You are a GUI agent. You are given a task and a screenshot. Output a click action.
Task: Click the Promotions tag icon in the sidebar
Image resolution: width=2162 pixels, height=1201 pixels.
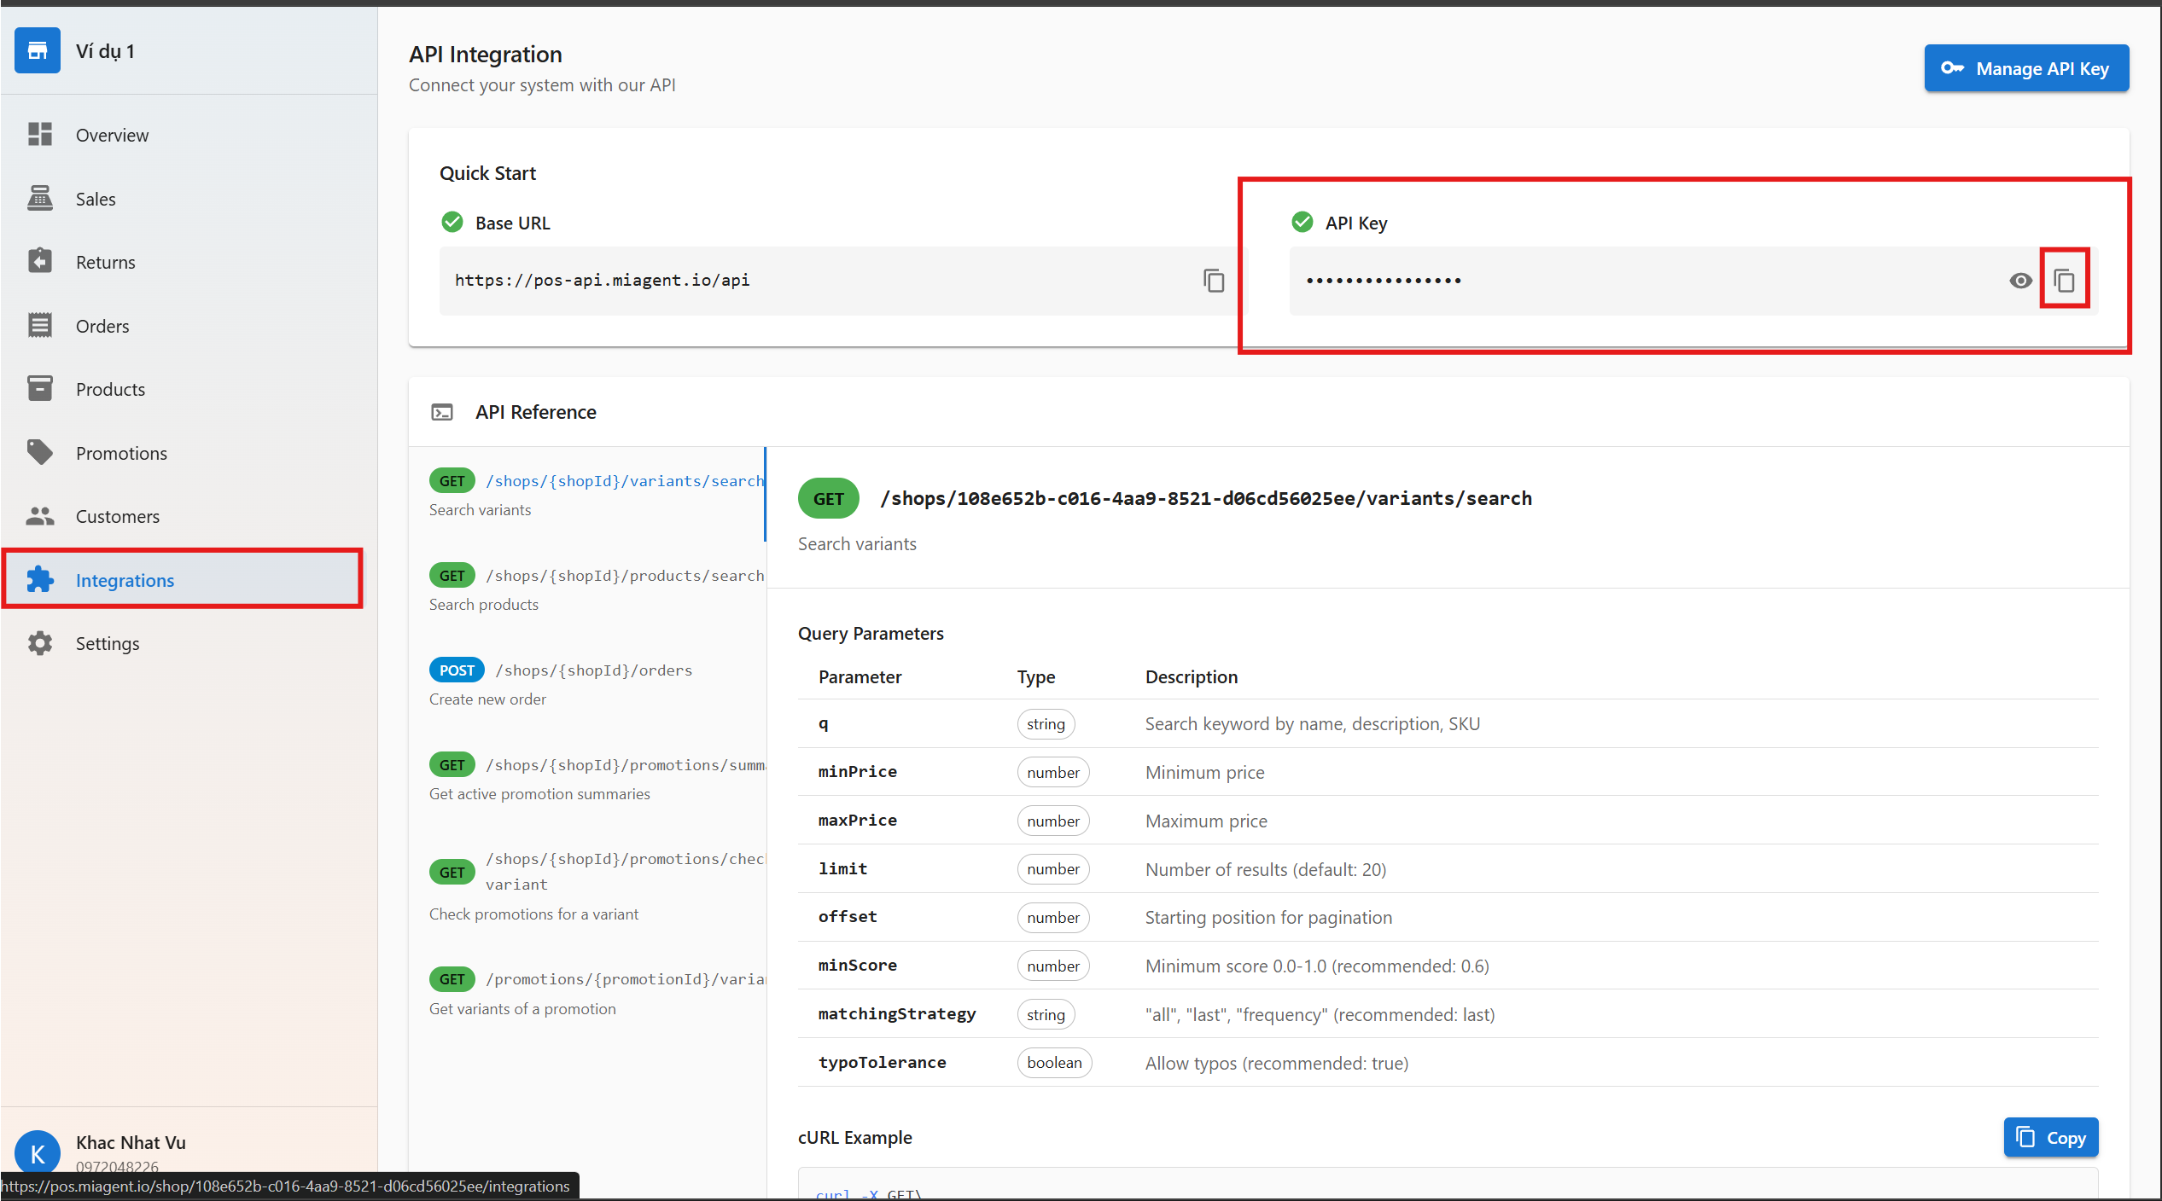click(39, 453)
